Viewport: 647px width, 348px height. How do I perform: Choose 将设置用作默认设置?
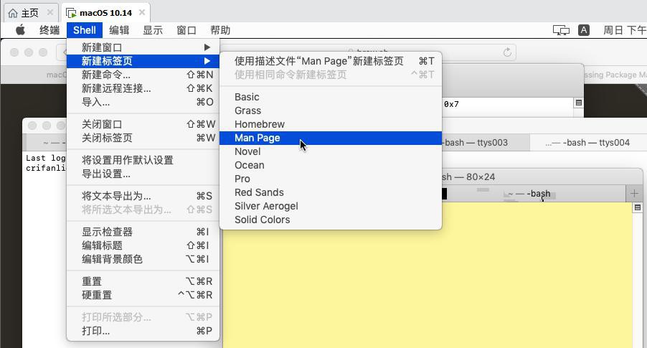point(143,160)
